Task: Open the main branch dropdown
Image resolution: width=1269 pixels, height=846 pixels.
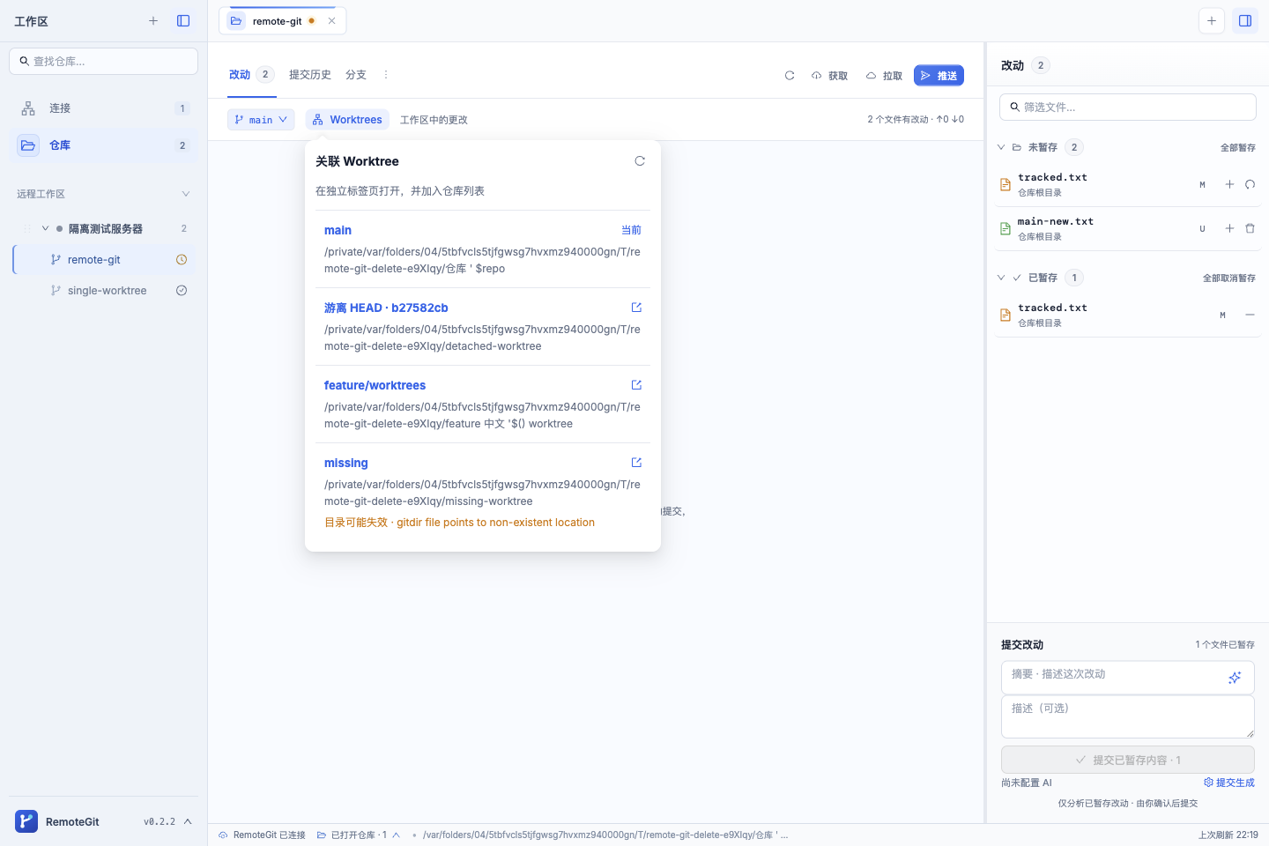Action: click(261, 120)
